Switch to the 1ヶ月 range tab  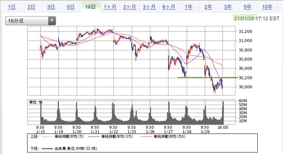(110, 7)
